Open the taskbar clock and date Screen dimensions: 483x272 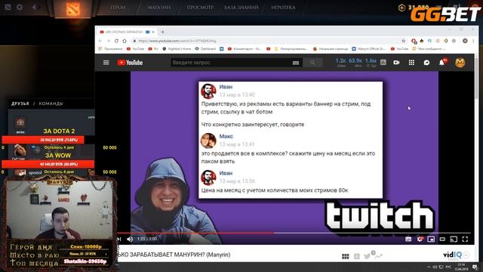click(461, 267)
